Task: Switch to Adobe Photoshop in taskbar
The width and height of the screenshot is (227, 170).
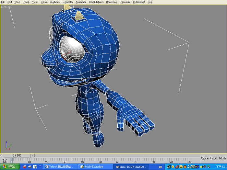Action: [x=96, y=167]
